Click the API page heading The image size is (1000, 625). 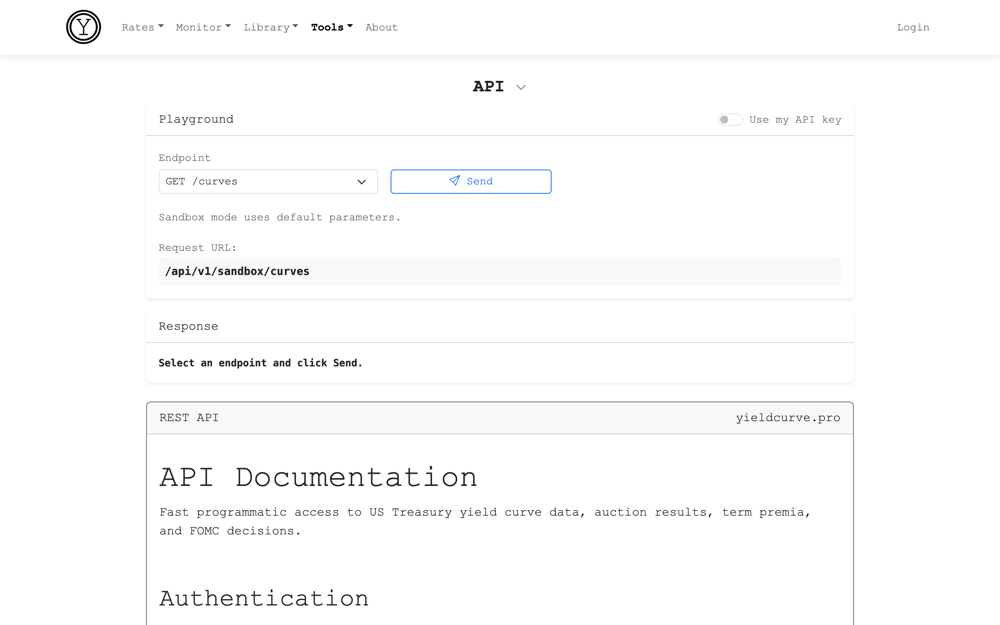point(488,86)
